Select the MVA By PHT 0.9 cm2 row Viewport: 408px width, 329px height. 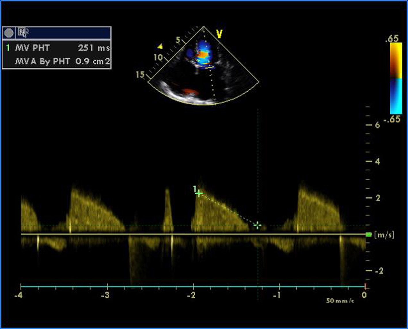point(57,61)
